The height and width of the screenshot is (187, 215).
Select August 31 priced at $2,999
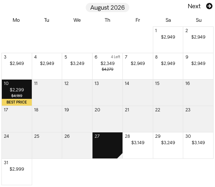pos(17,172)
